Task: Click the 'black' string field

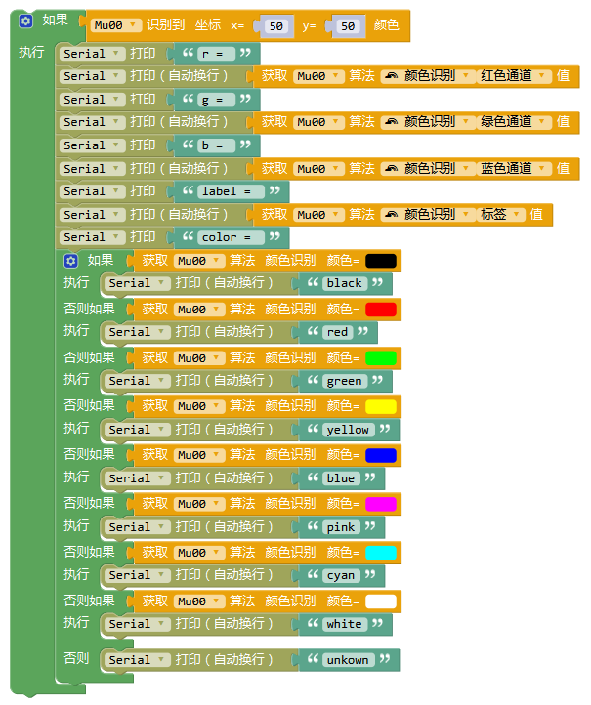Action: pos(345,284)
